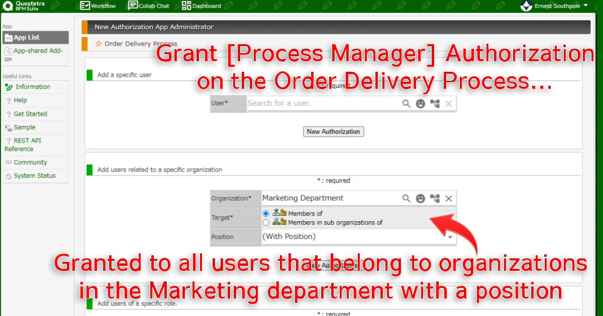
Task: Open Ernest Southpole user menu
Action: 554,6
